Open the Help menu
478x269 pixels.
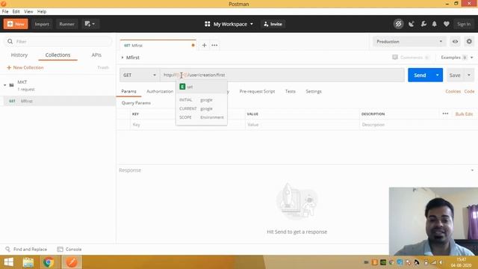coord(42,12)
